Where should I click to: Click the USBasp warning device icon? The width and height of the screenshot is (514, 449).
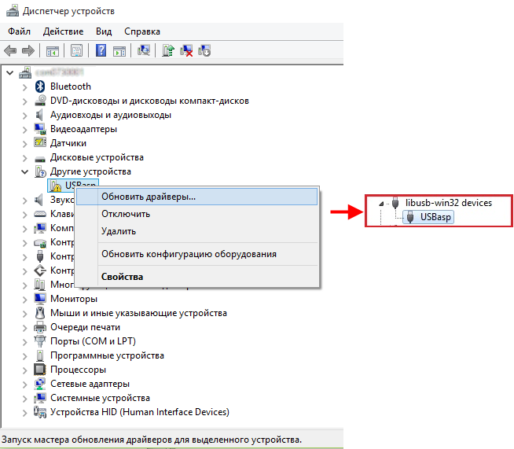click(55, 186)
